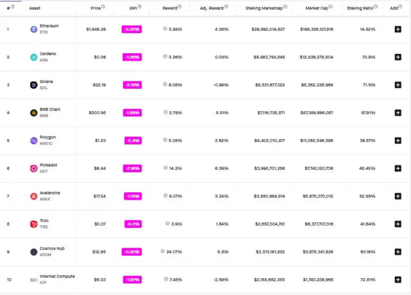
Task: Select Solana adjusted reward -0.99%
Action: pos(221,85)
